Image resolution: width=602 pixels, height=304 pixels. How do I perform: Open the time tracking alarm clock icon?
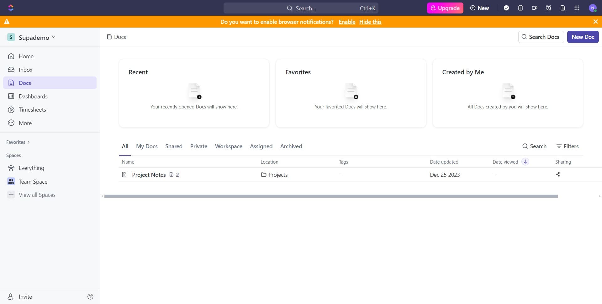[x=548, y=8]
